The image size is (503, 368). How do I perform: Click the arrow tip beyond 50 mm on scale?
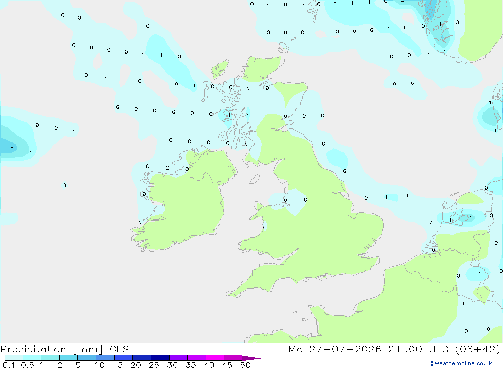click(x=251, y=358)
